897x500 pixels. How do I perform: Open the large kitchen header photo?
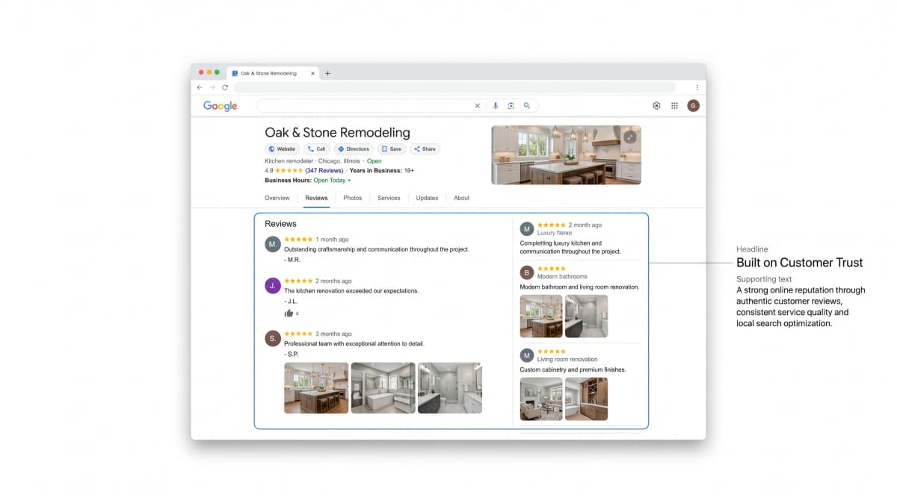click(566, 154)
